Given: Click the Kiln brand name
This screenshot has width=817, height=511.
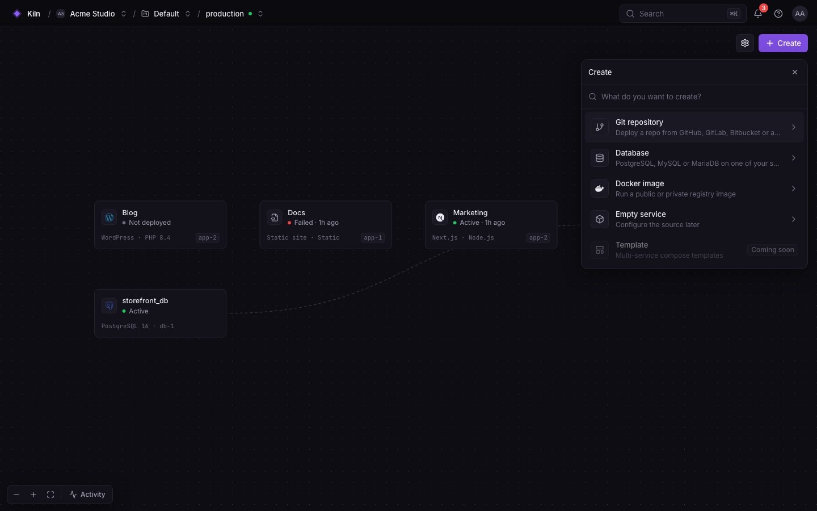Looking at the screenshot, I should click(33, 14).
